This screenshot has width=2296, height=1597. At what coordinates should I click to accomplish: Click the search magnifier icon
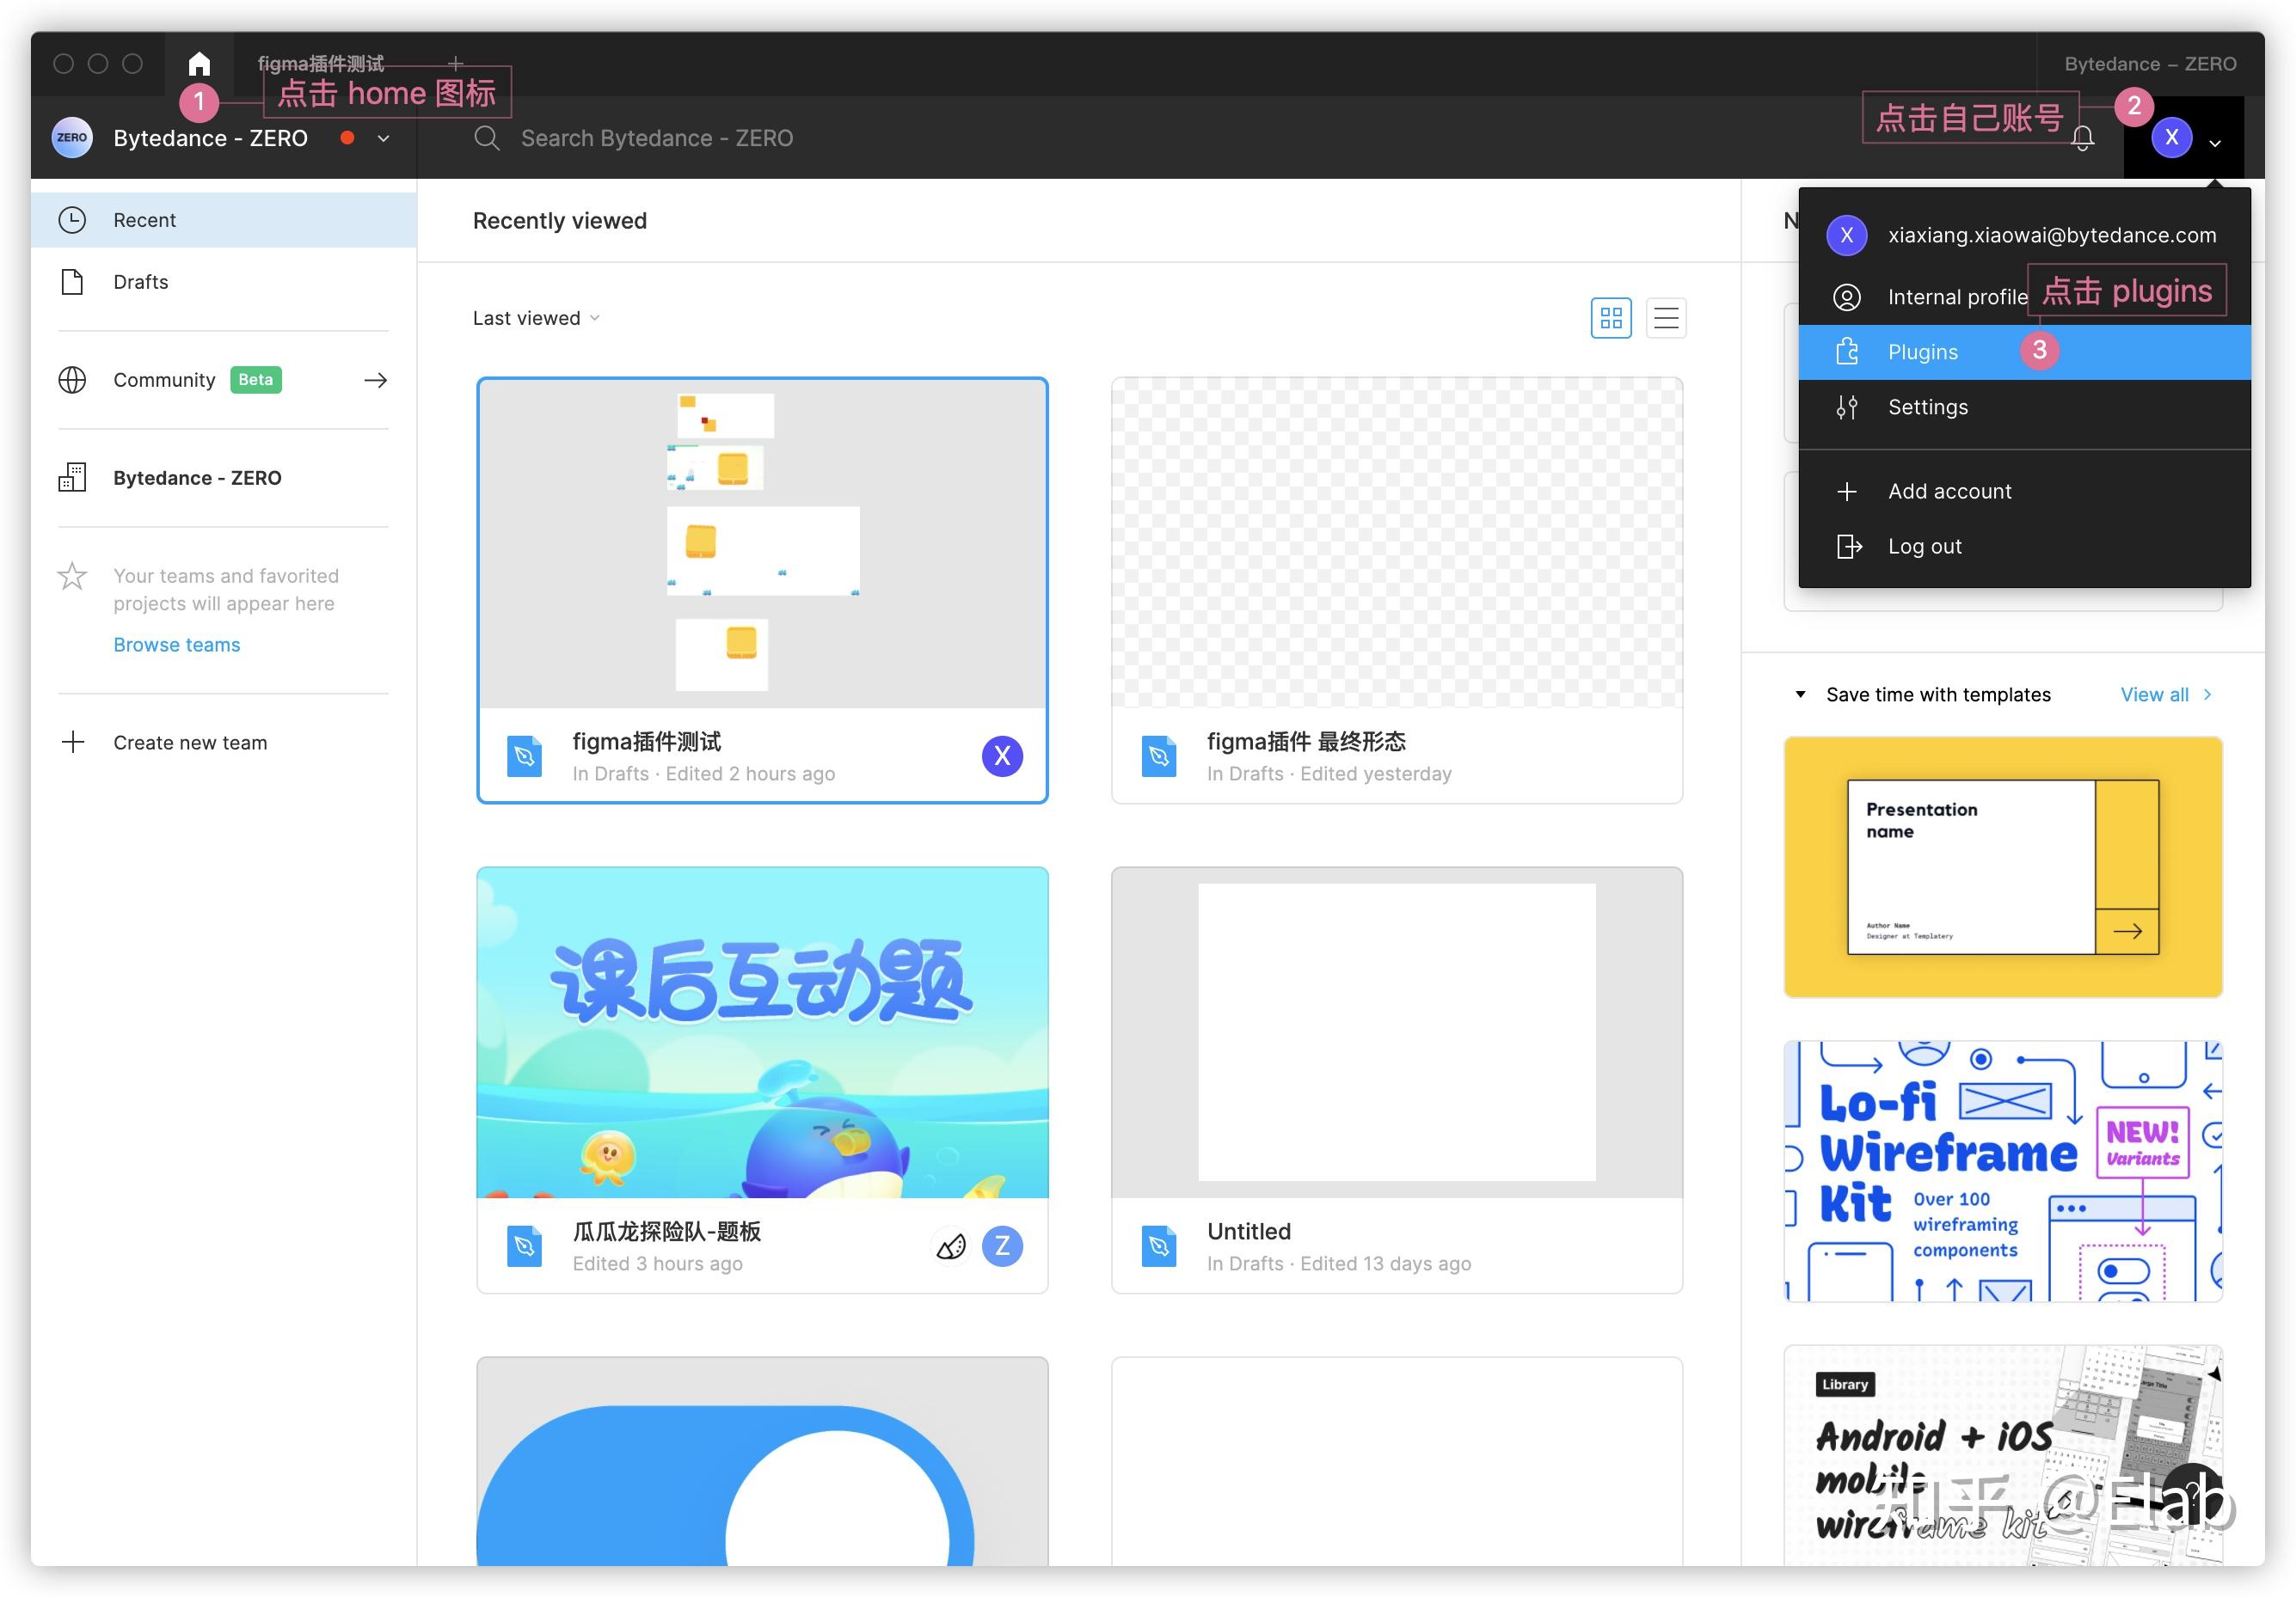pyautogui.click(x=487, y=138)
